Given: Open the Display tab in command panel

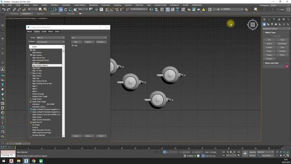Looking at the screenshot, I should pos(284,19).
